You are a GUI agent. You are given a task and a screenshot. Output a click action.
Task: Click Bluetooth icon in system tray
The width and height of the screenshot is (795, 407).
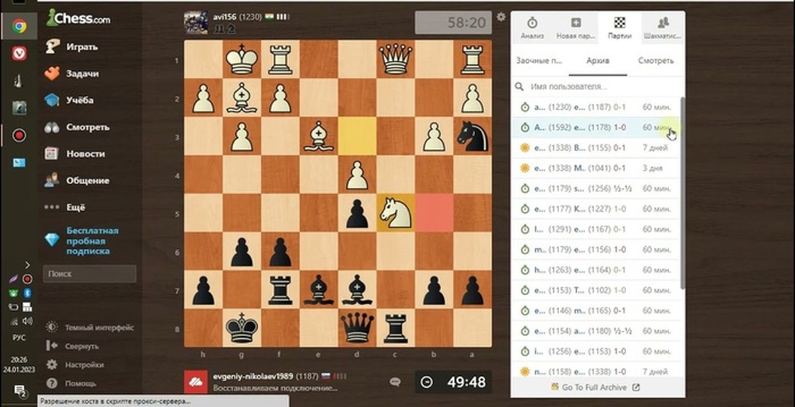[28, 293]
